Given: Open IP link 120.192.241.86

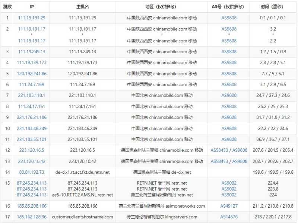Looking at the screenshot, I should [32, 74].
